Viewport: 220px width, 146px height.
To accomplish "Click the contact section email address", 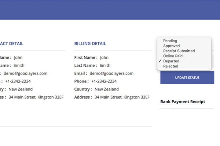I will pos(26,73).
